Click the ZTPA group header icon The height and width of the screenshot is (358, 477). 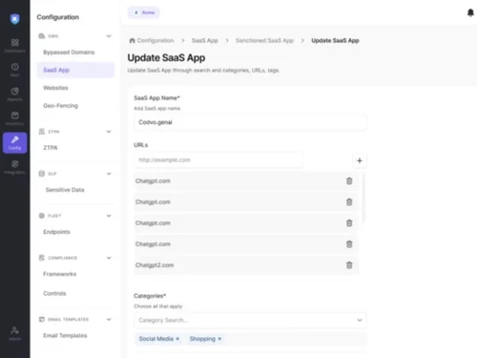tap(42, 132)
